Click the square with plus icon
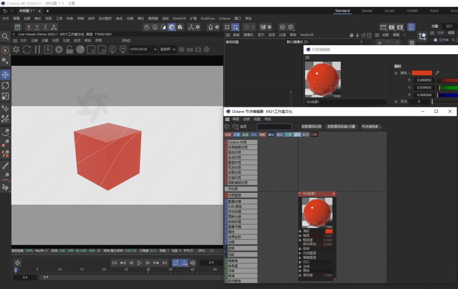The image size is (458, 289). (x=91, y=49)
